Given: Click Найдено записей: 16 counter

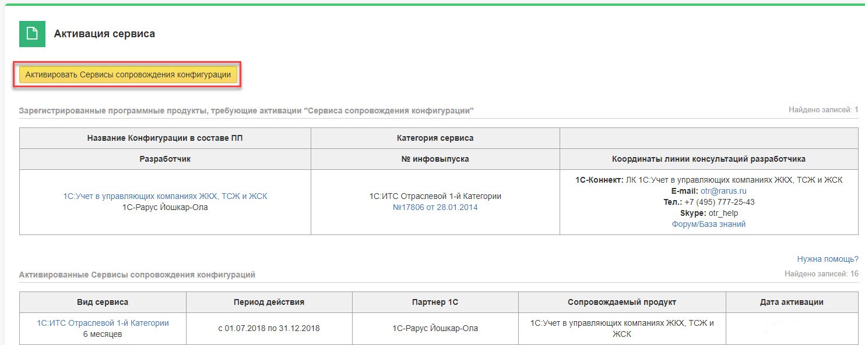Looking at the screenshot, I should pyautogui.click(x=821, y=273).
